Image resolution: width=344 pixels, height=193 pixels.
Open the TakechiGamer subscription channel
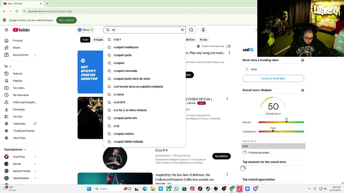(20, 178)
